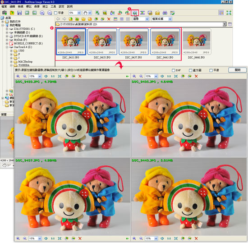This screenshot has width=248, height=243.
Task: Enable the EXIF checkbox in compare window
Action: [174, 70]
